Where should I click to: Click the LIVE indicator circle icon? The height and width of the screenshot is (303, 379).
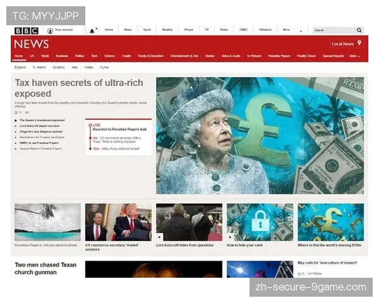point(89,125)
